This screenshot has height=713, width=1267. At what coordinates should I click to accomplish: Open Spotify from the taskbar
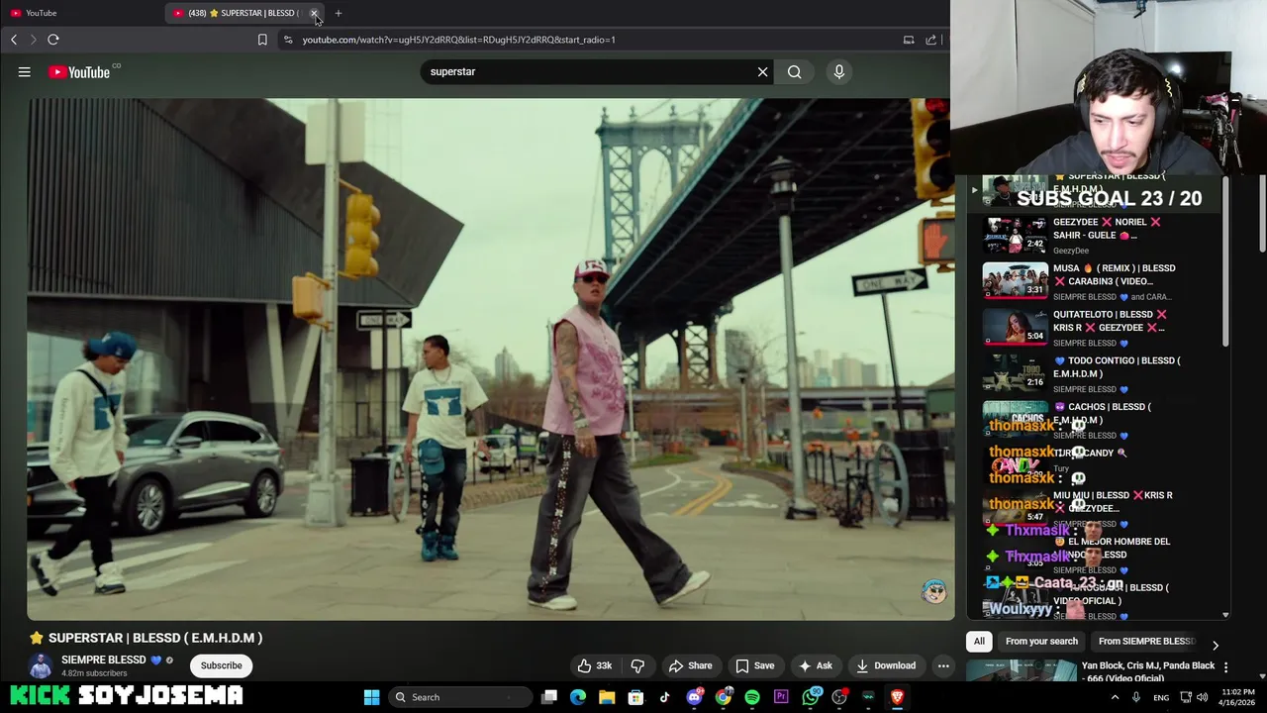[752, 697]
